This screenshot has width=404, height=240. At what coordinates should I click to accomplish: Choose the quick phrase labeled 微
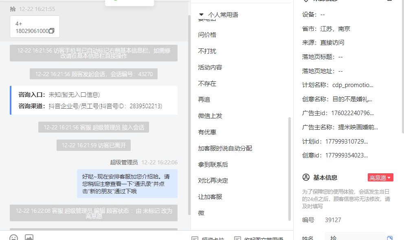(201, 213)
